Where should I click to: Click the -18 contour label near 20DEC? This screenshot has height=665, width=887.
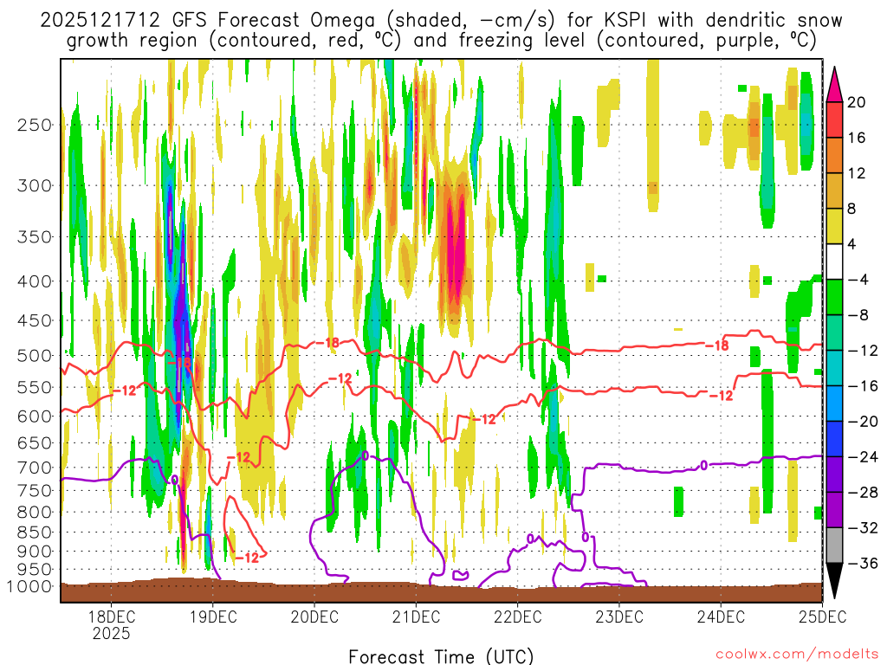327,343
